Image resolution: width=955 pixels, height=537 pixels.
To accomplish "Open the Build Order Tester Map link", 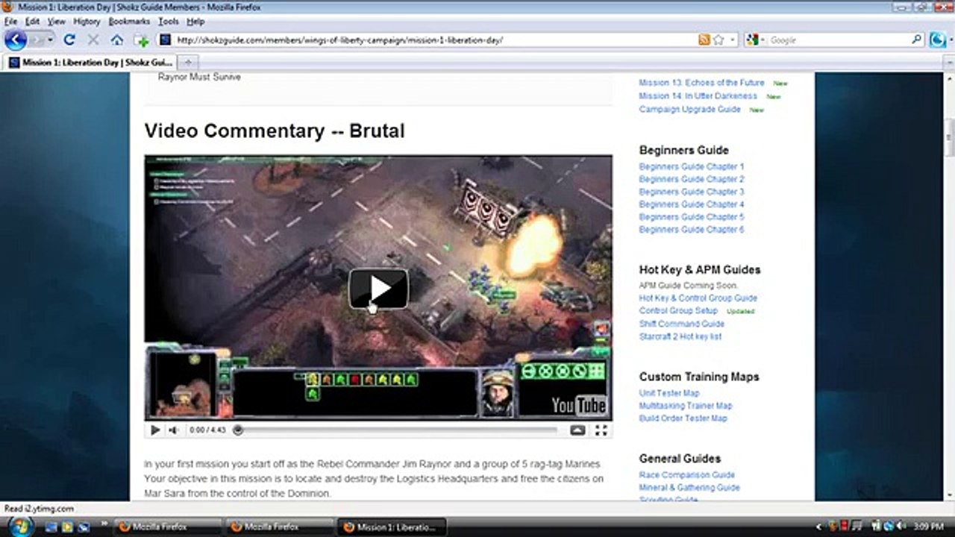I will click(683, 418).
